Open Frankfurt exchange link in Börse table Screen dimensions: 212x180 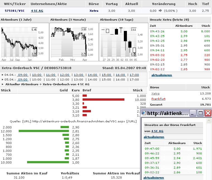158,99
